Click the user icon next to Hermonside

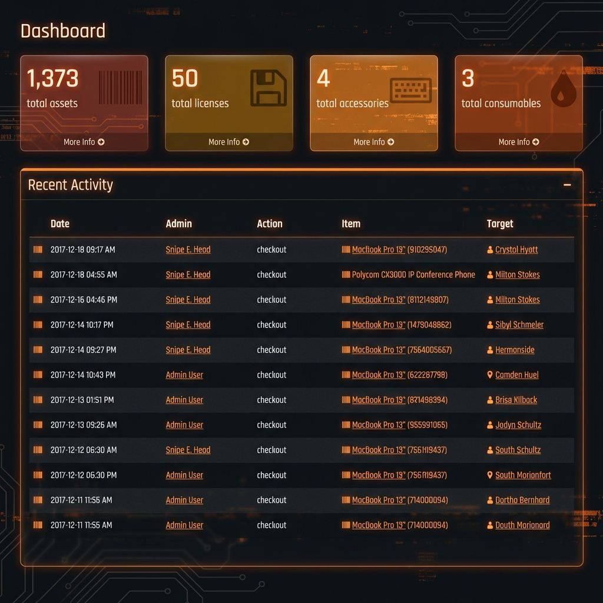click(x=489, y=349)
